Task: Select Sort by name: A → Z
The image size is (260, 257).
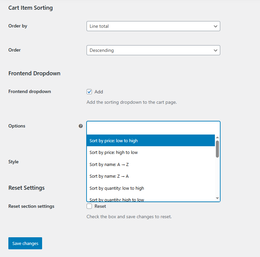Action: 151,164
